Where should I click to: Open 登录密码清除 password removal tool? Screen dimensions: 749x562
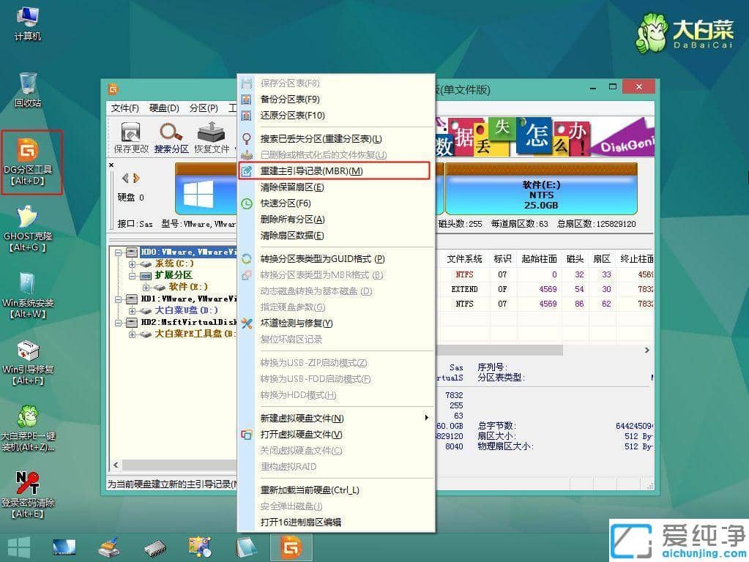pyautogui.click(x=29, y=483)
